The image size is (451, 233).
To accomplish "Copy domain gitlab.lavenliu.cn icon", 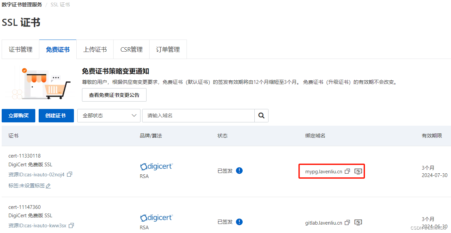I will click(347, 222).
